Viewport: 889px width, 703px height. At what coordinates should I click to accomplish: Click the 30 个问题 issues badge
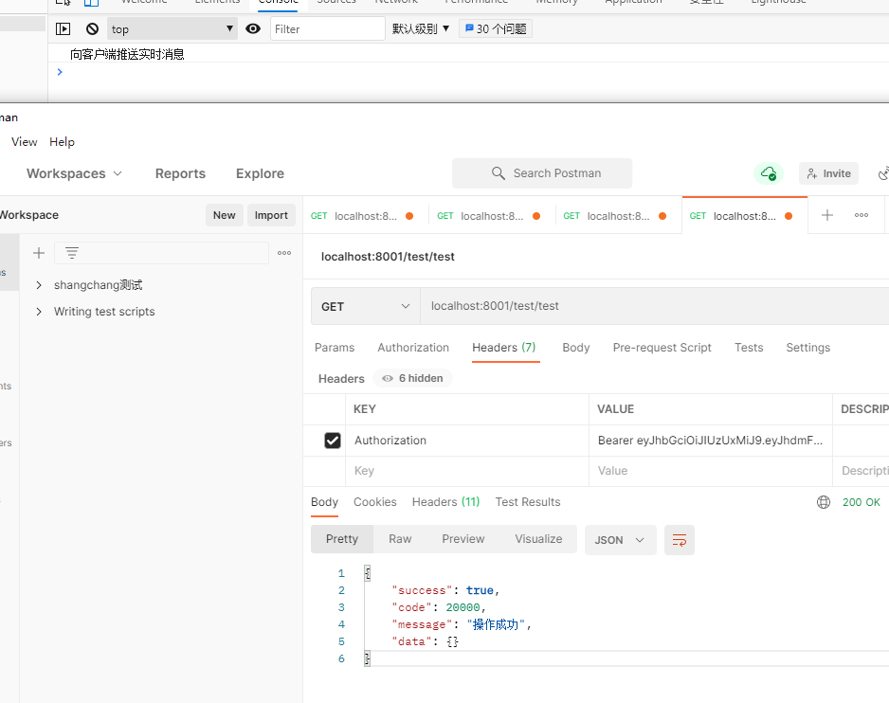(x=496, y=29)
